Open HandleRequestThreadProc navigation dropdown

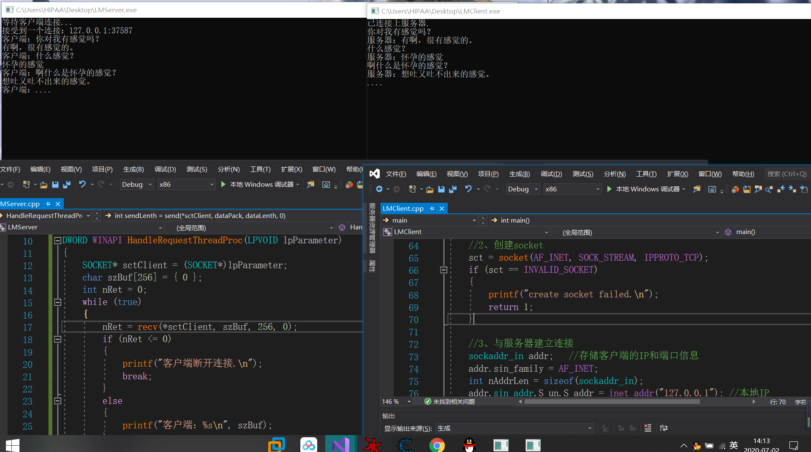pyautogui.click(x=46, y=216)
